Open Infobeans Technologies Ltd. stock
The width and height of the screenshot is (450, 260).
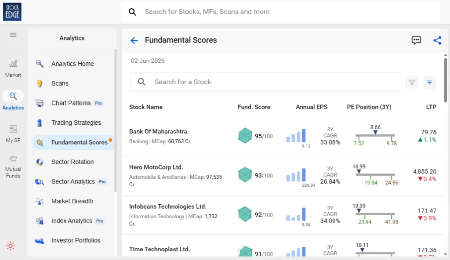pyautogui.click(x=167, y=206)
